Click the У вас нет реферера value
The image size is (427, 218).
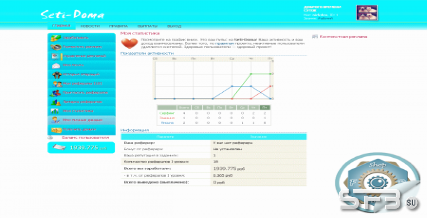point(233,143)
